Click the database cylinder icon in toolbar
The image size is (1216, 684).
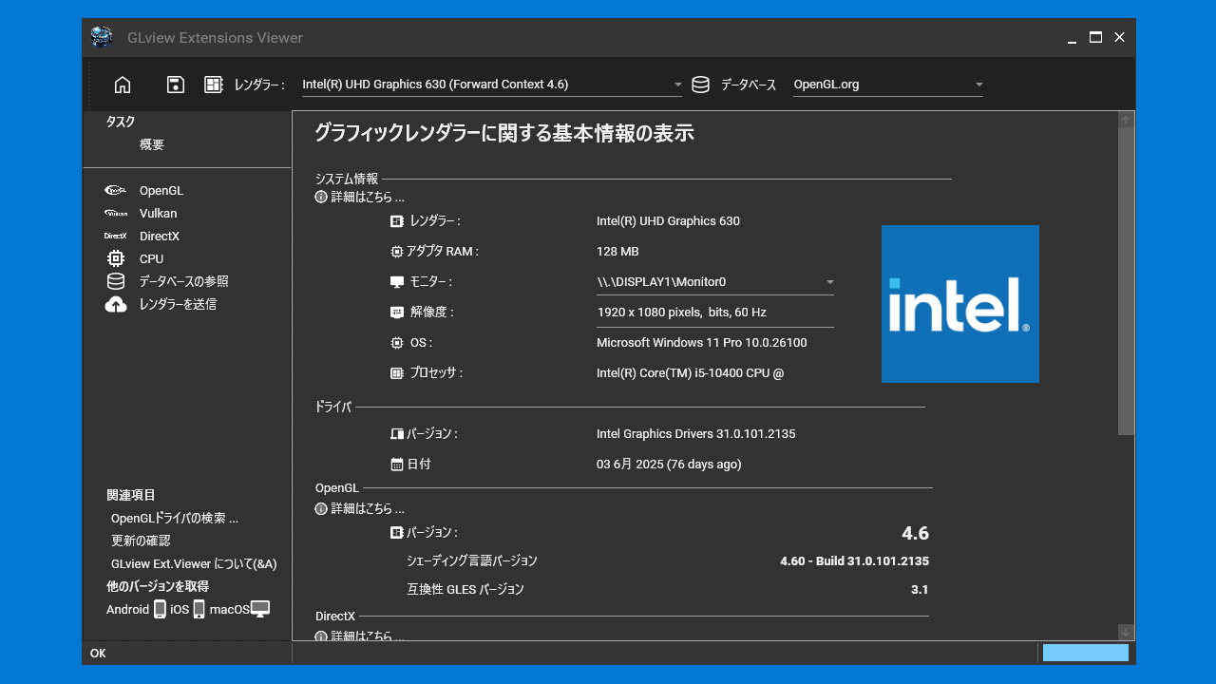coord(700,85)
